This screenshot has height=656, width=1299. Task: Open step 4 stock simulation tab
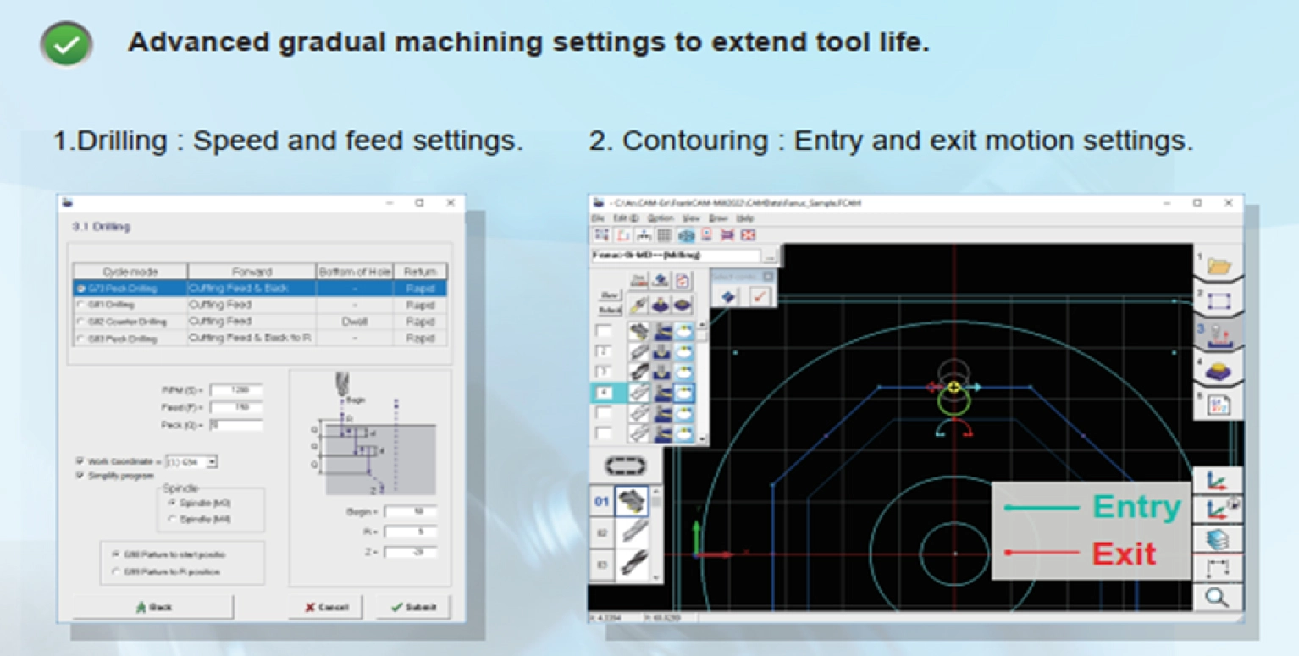tap(1219, 371)
